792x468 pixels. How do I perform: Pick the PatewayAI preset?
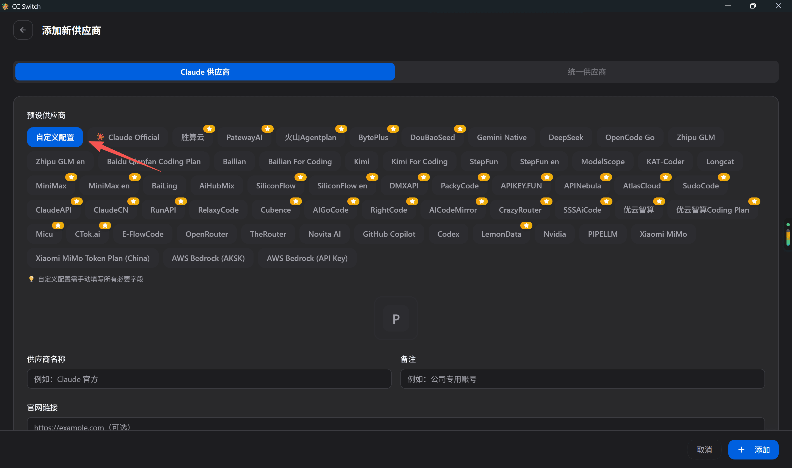[x=244, y=137]
